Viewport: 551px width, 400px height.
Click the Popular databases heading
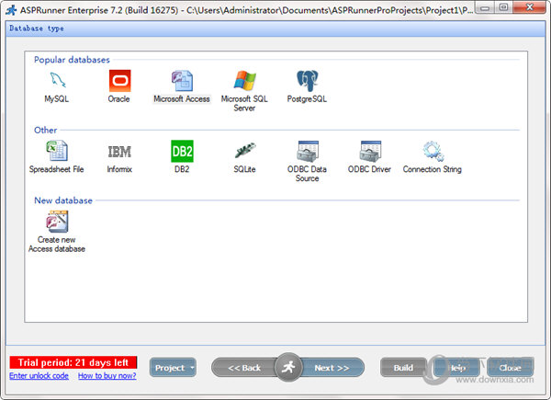pos(72,60)
